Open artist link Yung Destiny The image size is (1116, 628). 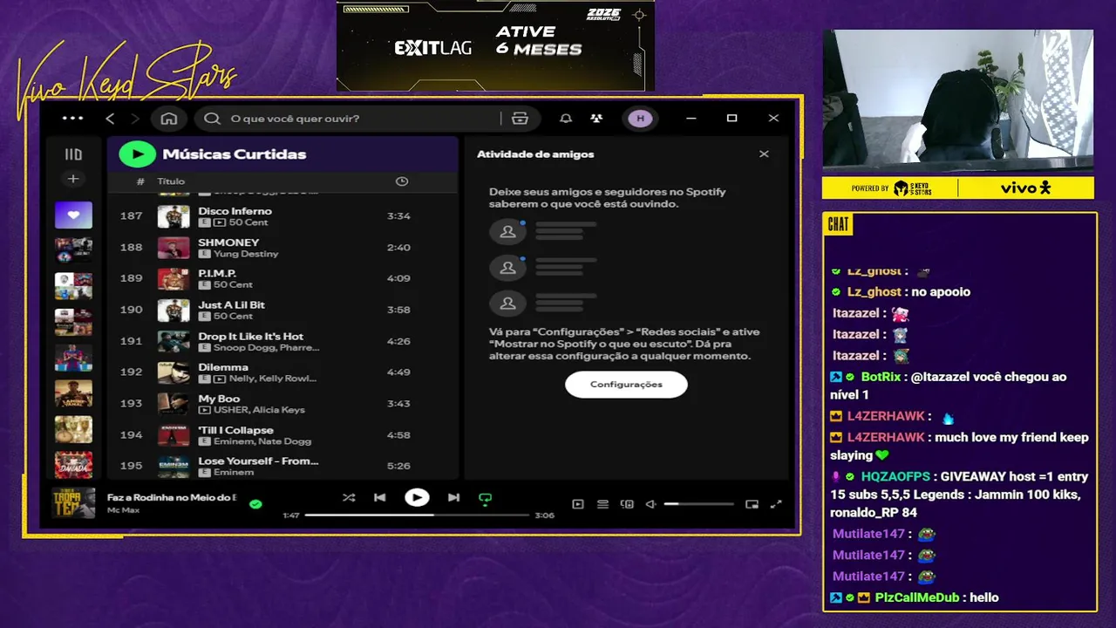(246, 254)
